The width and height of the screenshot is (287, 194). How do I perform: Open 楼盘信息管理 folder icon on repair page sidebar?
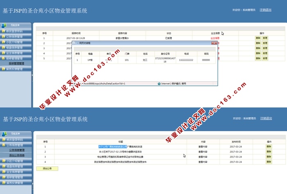(x=3, y=48)
